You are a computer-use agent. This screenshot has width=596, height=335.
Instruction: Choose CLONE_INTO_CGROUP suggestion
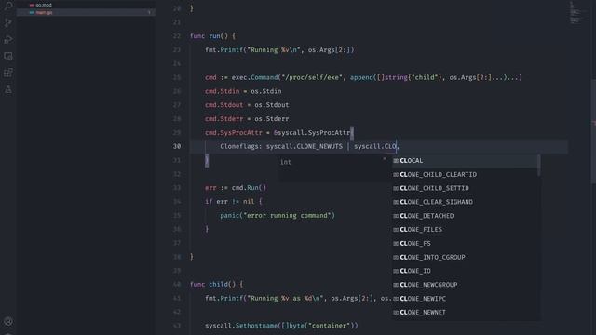coord(465,257)
